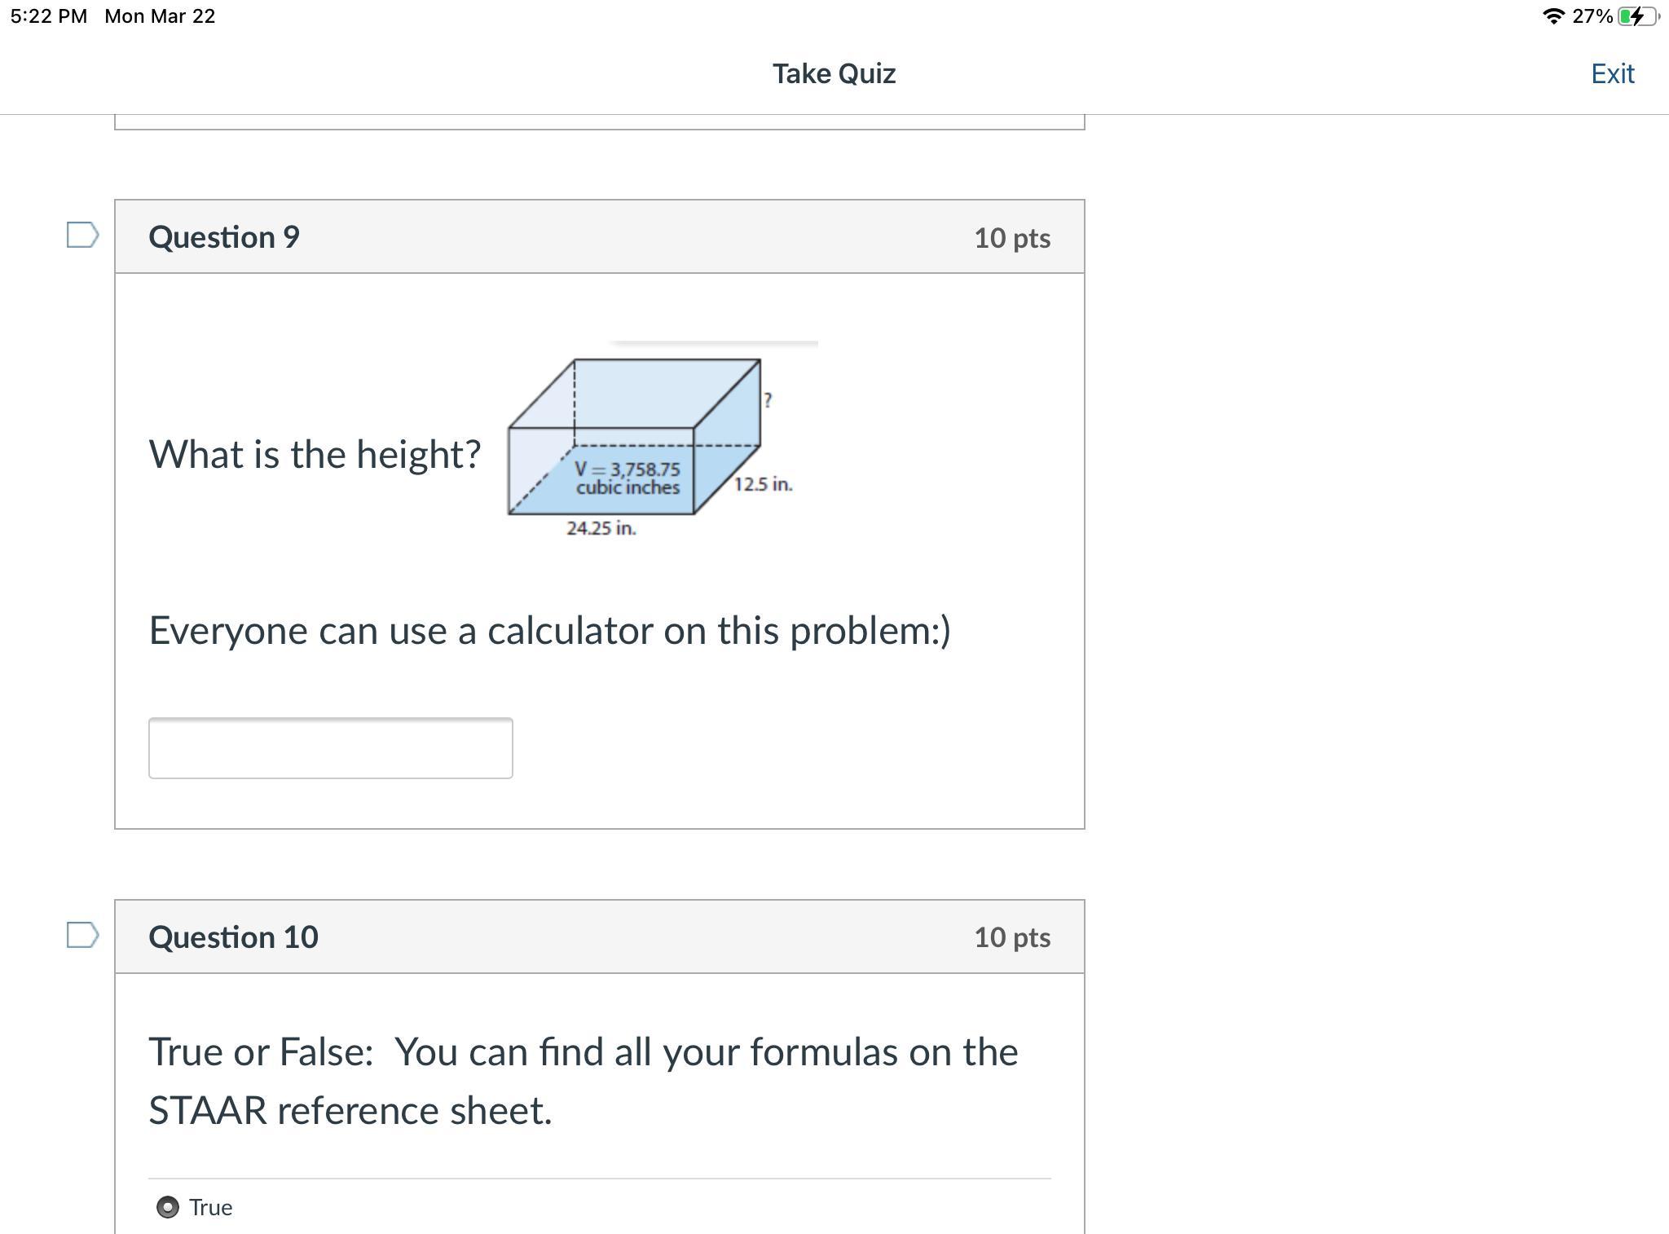Image resolution: width=1669 pixels, height=1234 pixels.
Task: Tap the STAAR reference sheet question text
Action: tap(583, 1081)
